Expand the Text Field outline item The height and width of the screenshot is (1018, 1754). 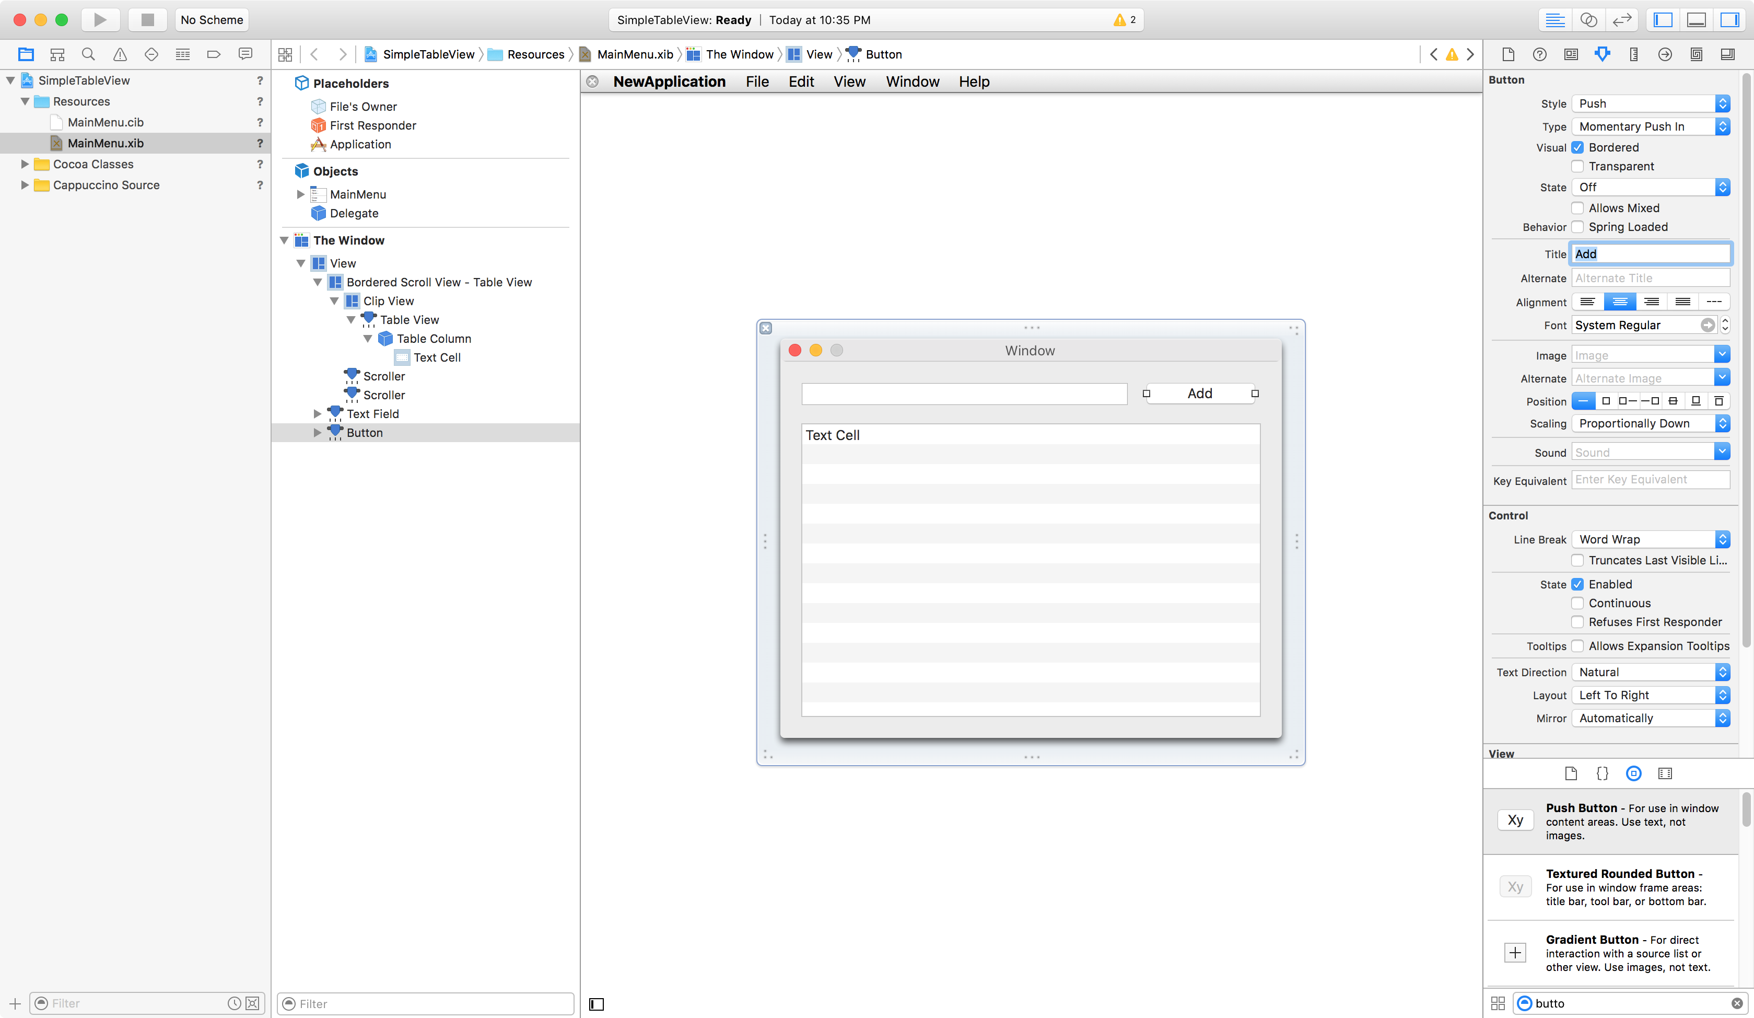(318, 413)
